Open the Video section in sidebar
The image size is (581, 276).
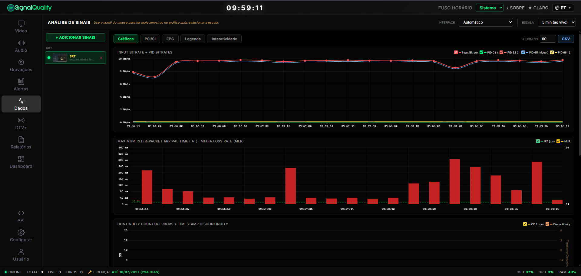[21, 27]
